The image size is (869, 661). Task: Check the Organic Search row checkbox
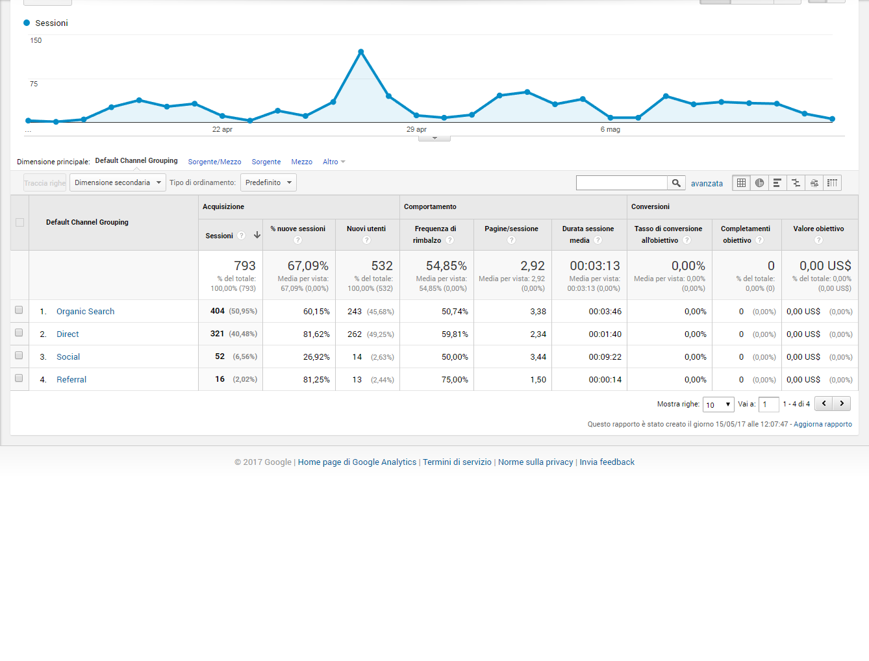point(19,310)
